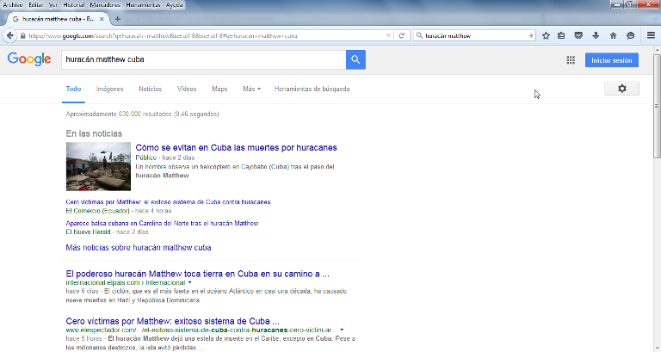
Task: Bookmark this page with the star icon
Action: pyautogui.click(x=546, y=35)
